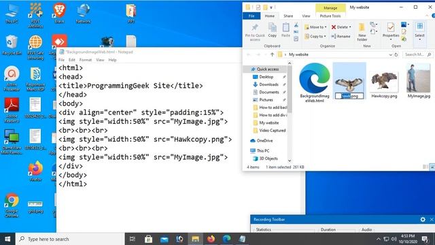Open Google Chrome desktop shortcut

tap(12, 206)
